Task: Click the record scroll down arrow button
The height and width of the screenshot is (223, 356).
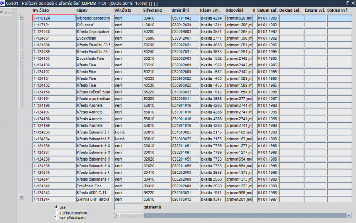Action: [x=21, y=197]
